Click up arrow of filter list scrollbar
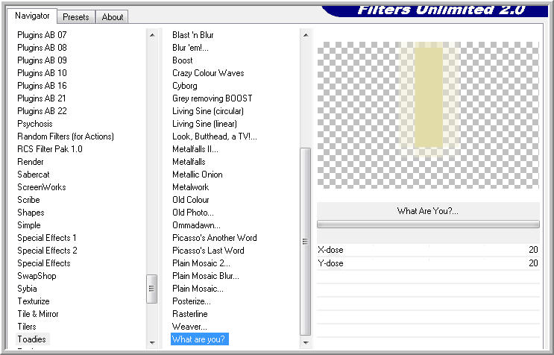This screenshot has width=554, height=355. click(306, 35)
